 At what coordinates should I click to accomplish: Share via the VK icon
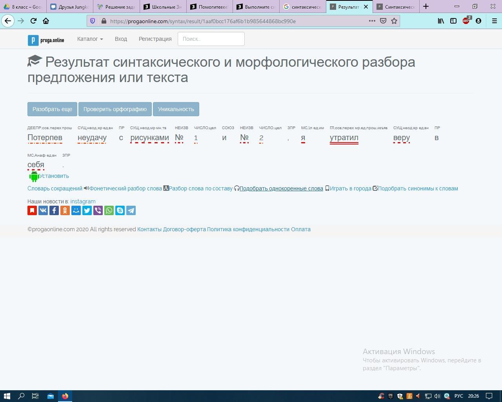pos(43,210)
